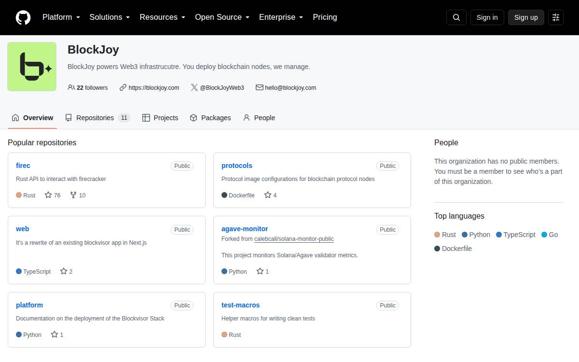
Task: Click Rust language dot on firec card
Action: [19, 195]
